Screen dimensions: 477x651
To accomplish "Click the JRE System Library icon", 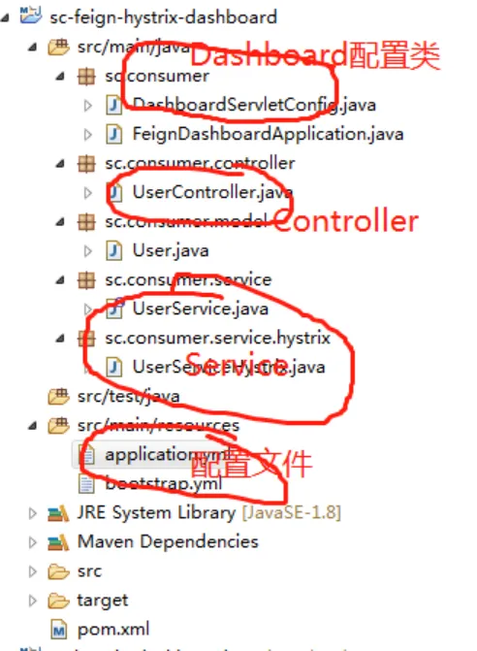I will pyautogui.click(x=58, y=513).
